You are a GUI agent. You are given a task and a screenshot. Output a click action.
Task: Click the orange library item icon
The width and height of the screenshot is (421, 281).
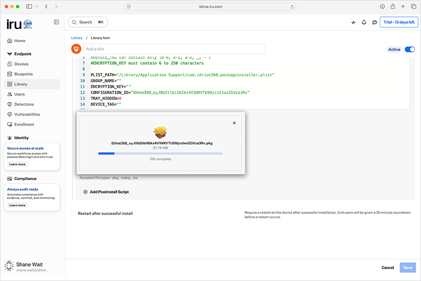(76, 49)
